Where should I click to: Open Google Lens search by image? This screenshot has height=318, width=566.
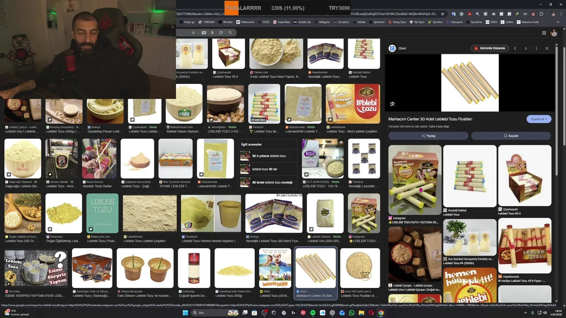(x=221, y=33)
